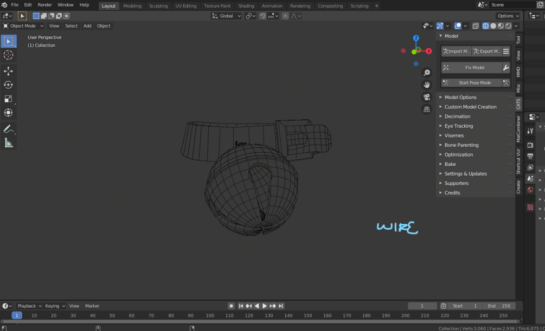
Task: Open the model panel hamburger menu
Action: coord(506,51)
